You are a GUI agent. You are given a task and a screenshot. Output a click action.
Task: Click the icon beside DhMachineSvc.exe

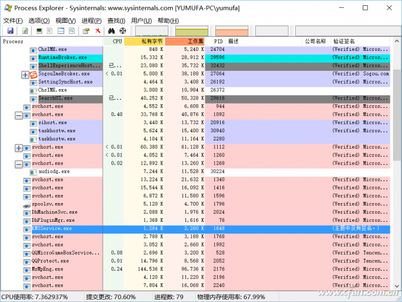click(27, 213)
